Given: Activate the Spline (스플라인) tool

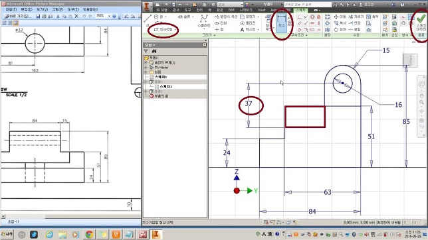Looking at the screenshot, I should tap(204, 21).
